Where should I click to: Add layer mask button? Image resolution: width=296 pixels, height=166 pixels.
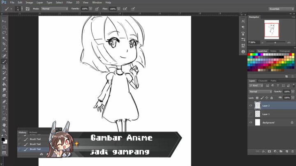pos(269,151)
